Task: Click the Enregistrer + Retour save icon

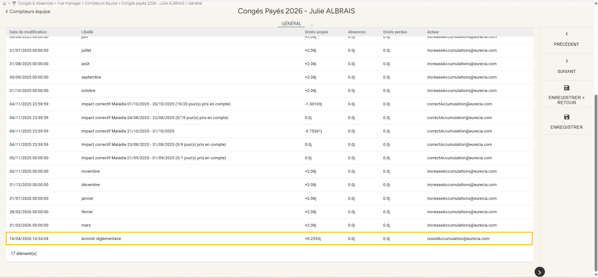Action: (x=566, y=88)
